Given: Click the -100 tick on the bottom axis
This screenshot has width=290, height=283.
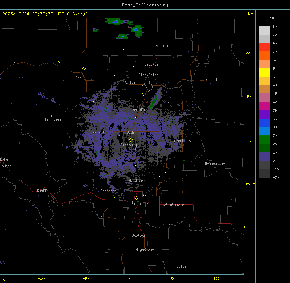Looking at the screenshot, I should point(42,279).
